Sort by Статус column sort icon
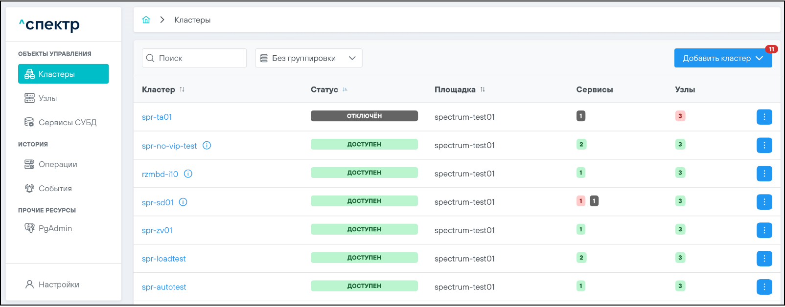Image resolution: width=785 pixels, height=307 pixels. pyautogui.click(x=345, y=89)
